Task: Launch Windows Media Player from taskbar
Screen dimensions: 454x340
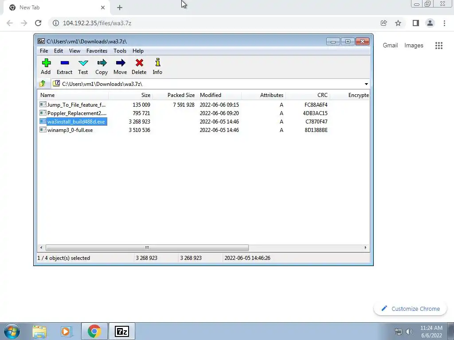Action: 67,331
